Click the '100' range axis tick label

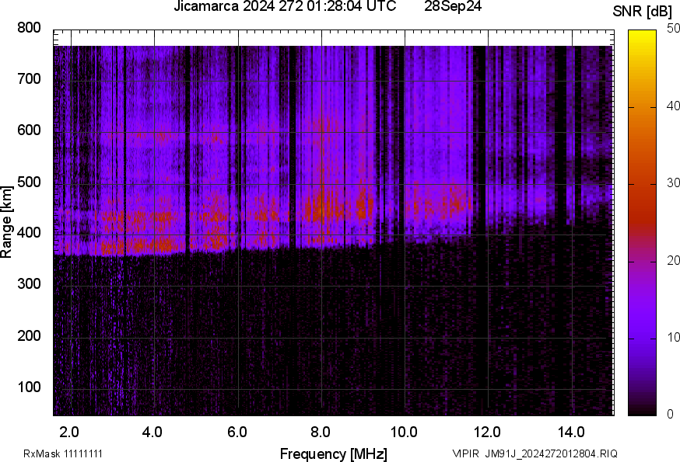[30, 387]
